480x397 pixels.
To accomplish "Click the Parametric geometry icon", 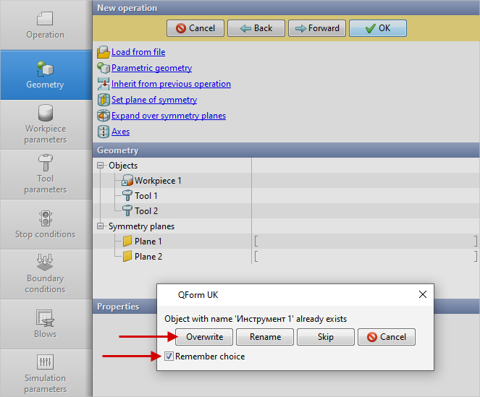I will pos(103,68).
